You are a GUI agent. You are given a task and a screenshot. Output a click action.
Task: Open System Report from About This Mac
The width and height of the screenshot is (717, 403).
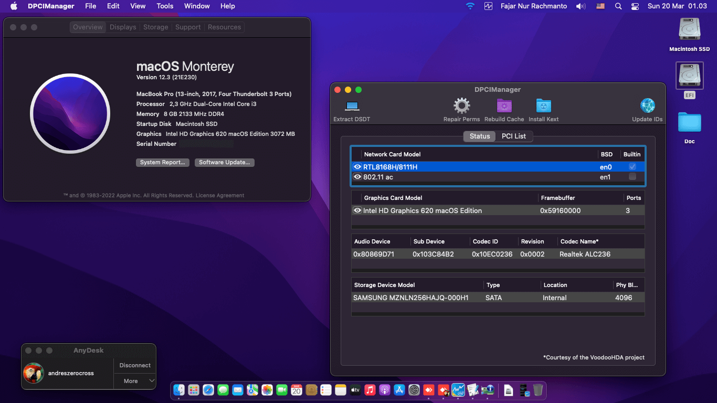point(163,163)
